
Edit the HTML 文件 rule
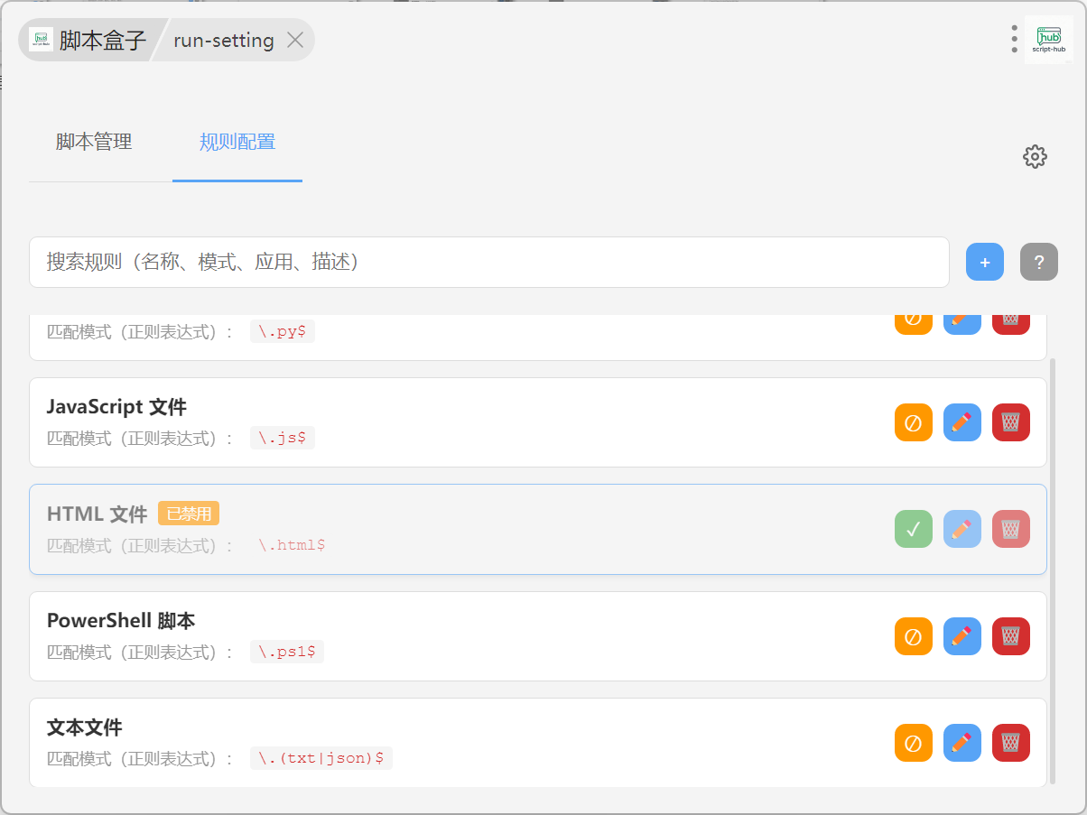(x=962, y=529)
